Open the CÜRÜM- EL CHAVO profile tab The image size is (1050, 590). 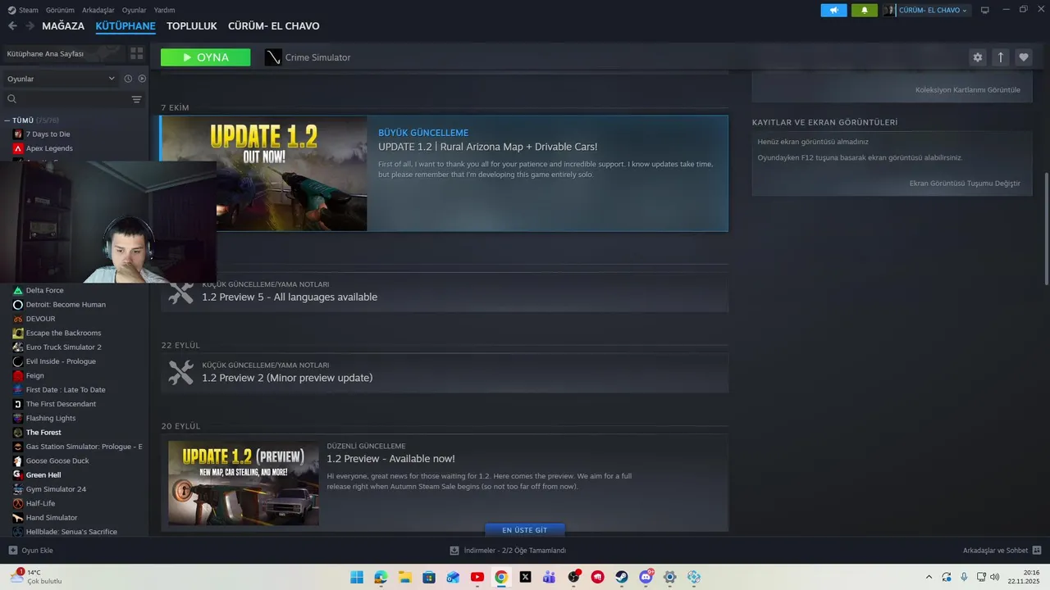click(274, 26)
